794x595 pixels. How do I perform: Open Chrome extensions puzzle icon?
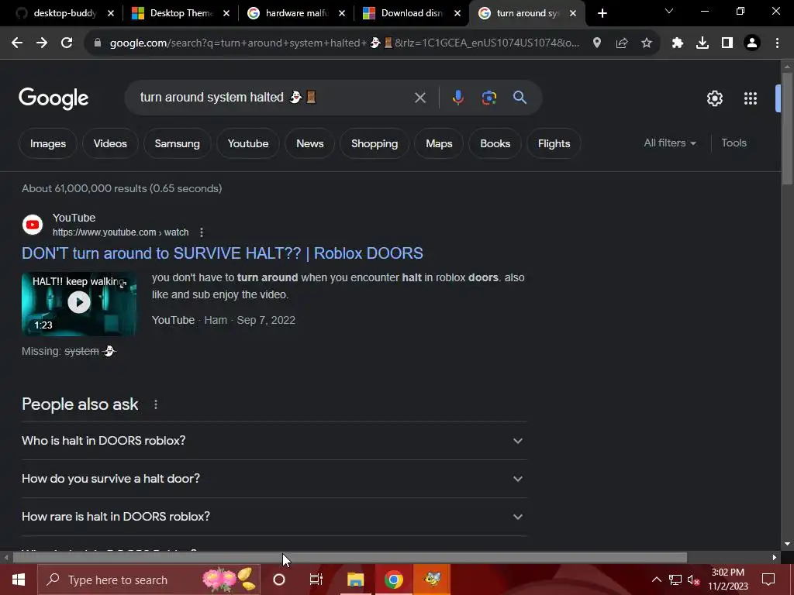[678, 43]
